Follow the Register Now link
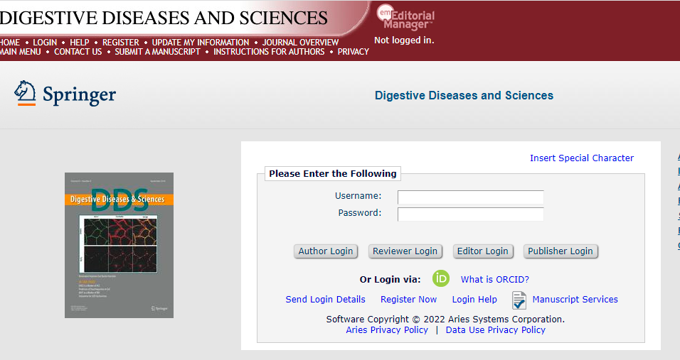The width and height of the screenshot is (680, 360). (408, 300)
